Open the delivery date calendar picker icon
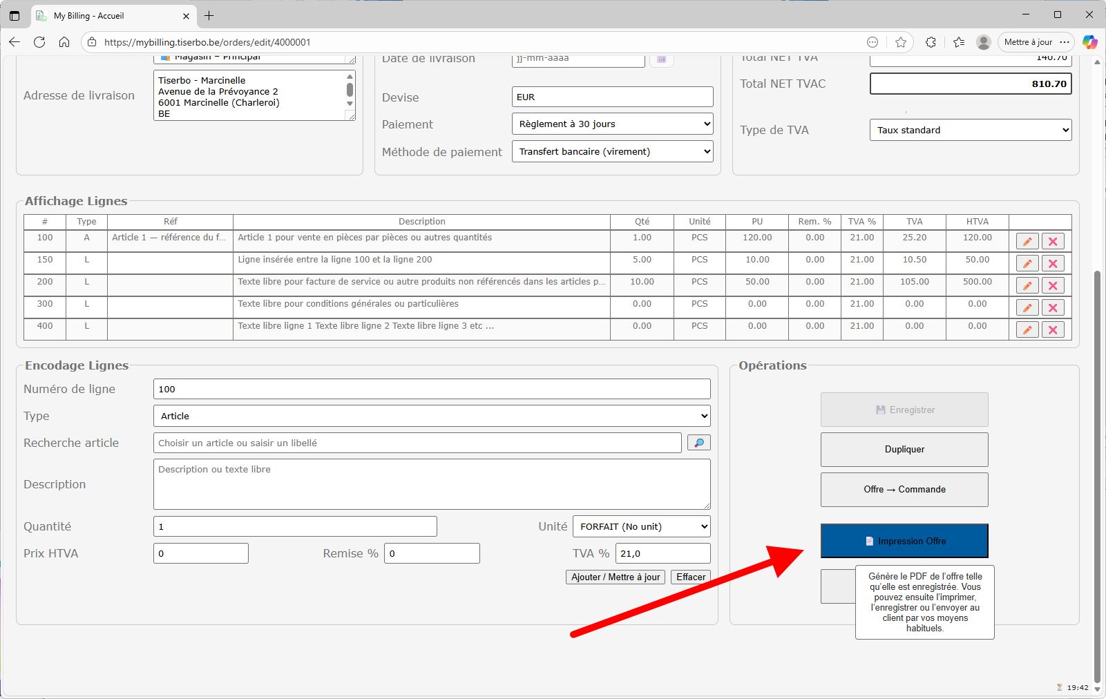 click(x=661, y=59)
